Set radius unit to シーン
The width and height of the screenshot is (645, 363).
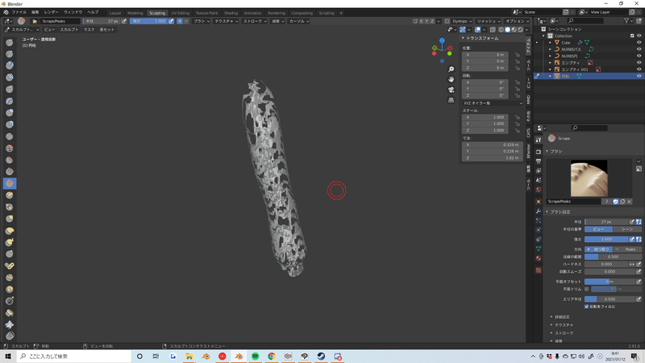tap(627, 229)
